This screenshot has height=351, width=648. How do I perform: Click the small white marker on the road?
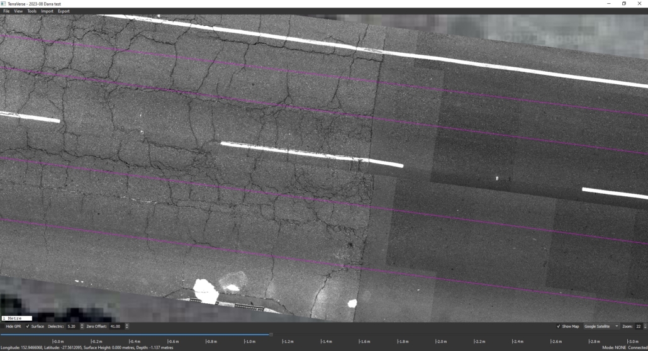pyautogui.click(x=496, y=179)
